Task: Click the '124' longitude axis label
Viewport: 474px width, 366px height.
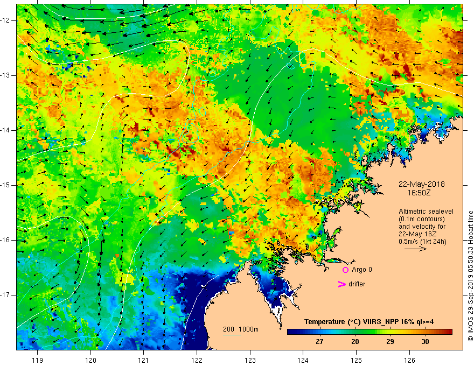Action: (303, 360)
